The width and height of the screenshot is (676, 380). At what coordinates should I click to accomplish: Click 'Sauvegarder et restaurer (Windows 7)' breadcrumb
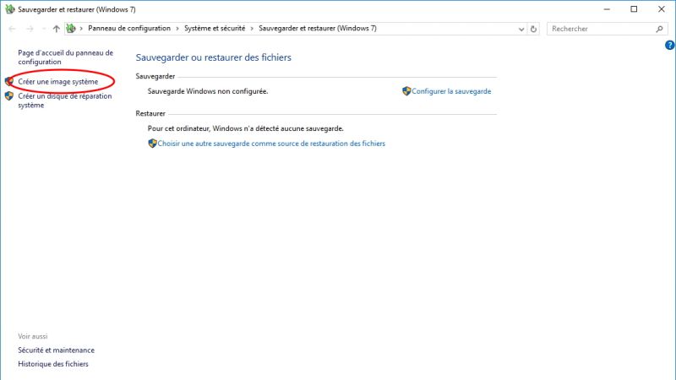318,29
